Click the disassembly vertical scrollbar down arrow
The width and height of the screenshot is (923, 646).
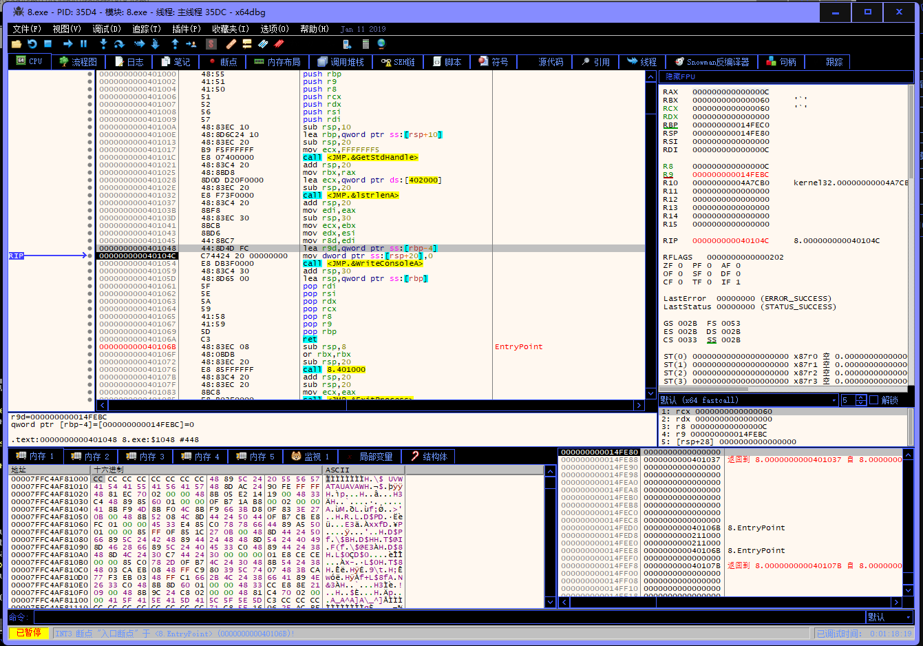(651, 394)
